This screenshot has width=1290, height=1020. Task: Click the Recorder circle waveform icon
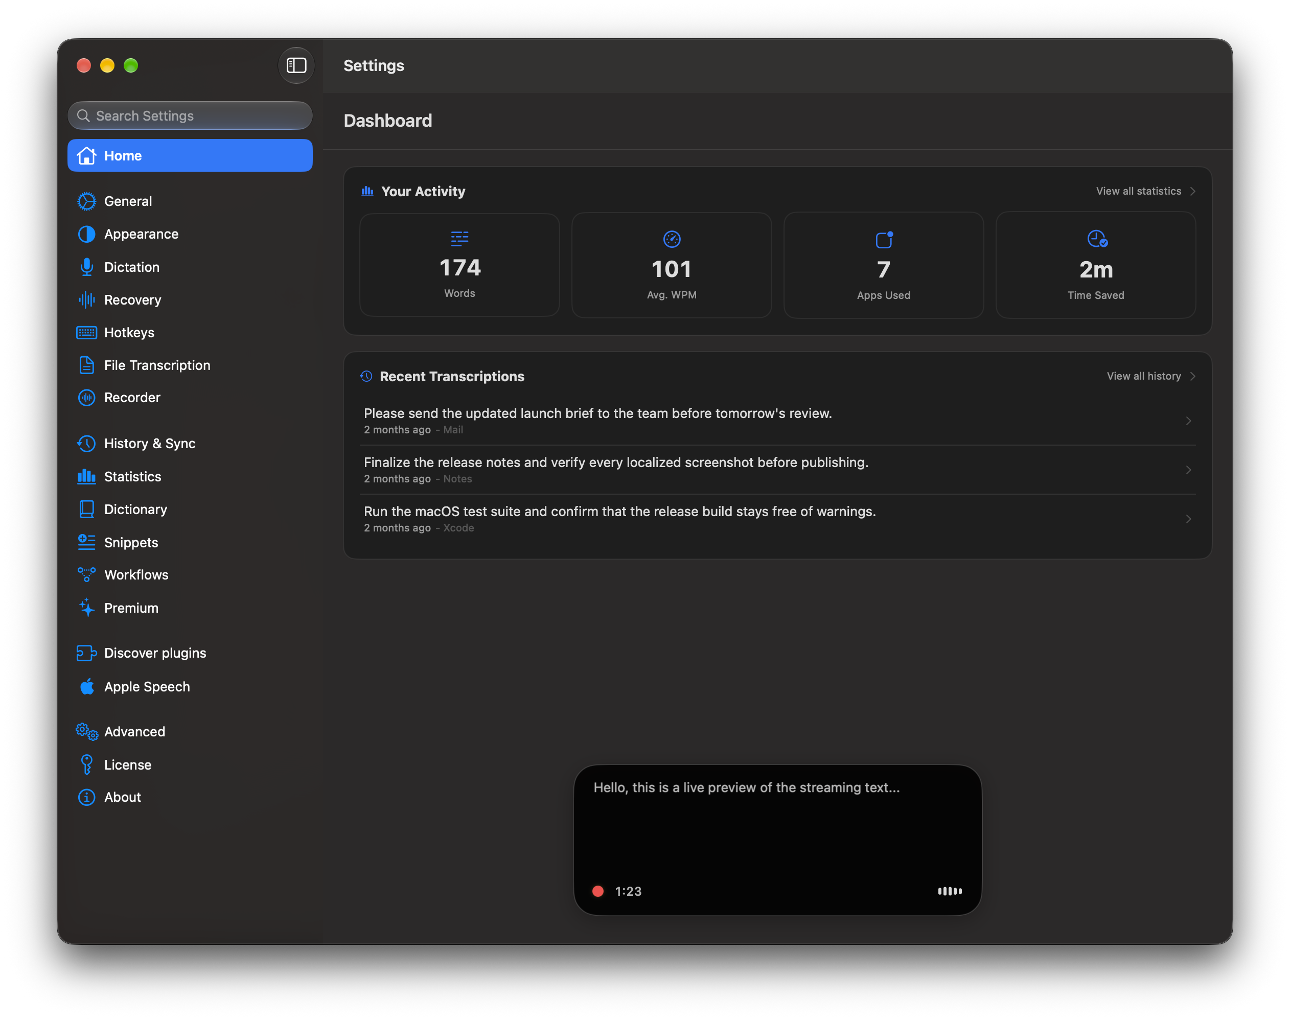pyautogui.click(x=86, y=397)
